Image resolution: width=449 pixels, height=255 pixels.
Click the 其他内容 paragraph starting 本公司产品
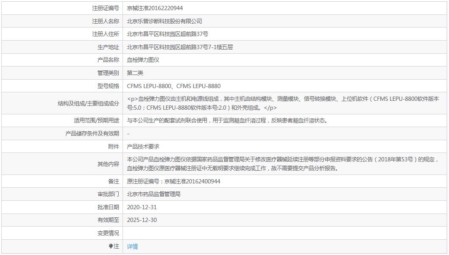(x=283, y=164)
